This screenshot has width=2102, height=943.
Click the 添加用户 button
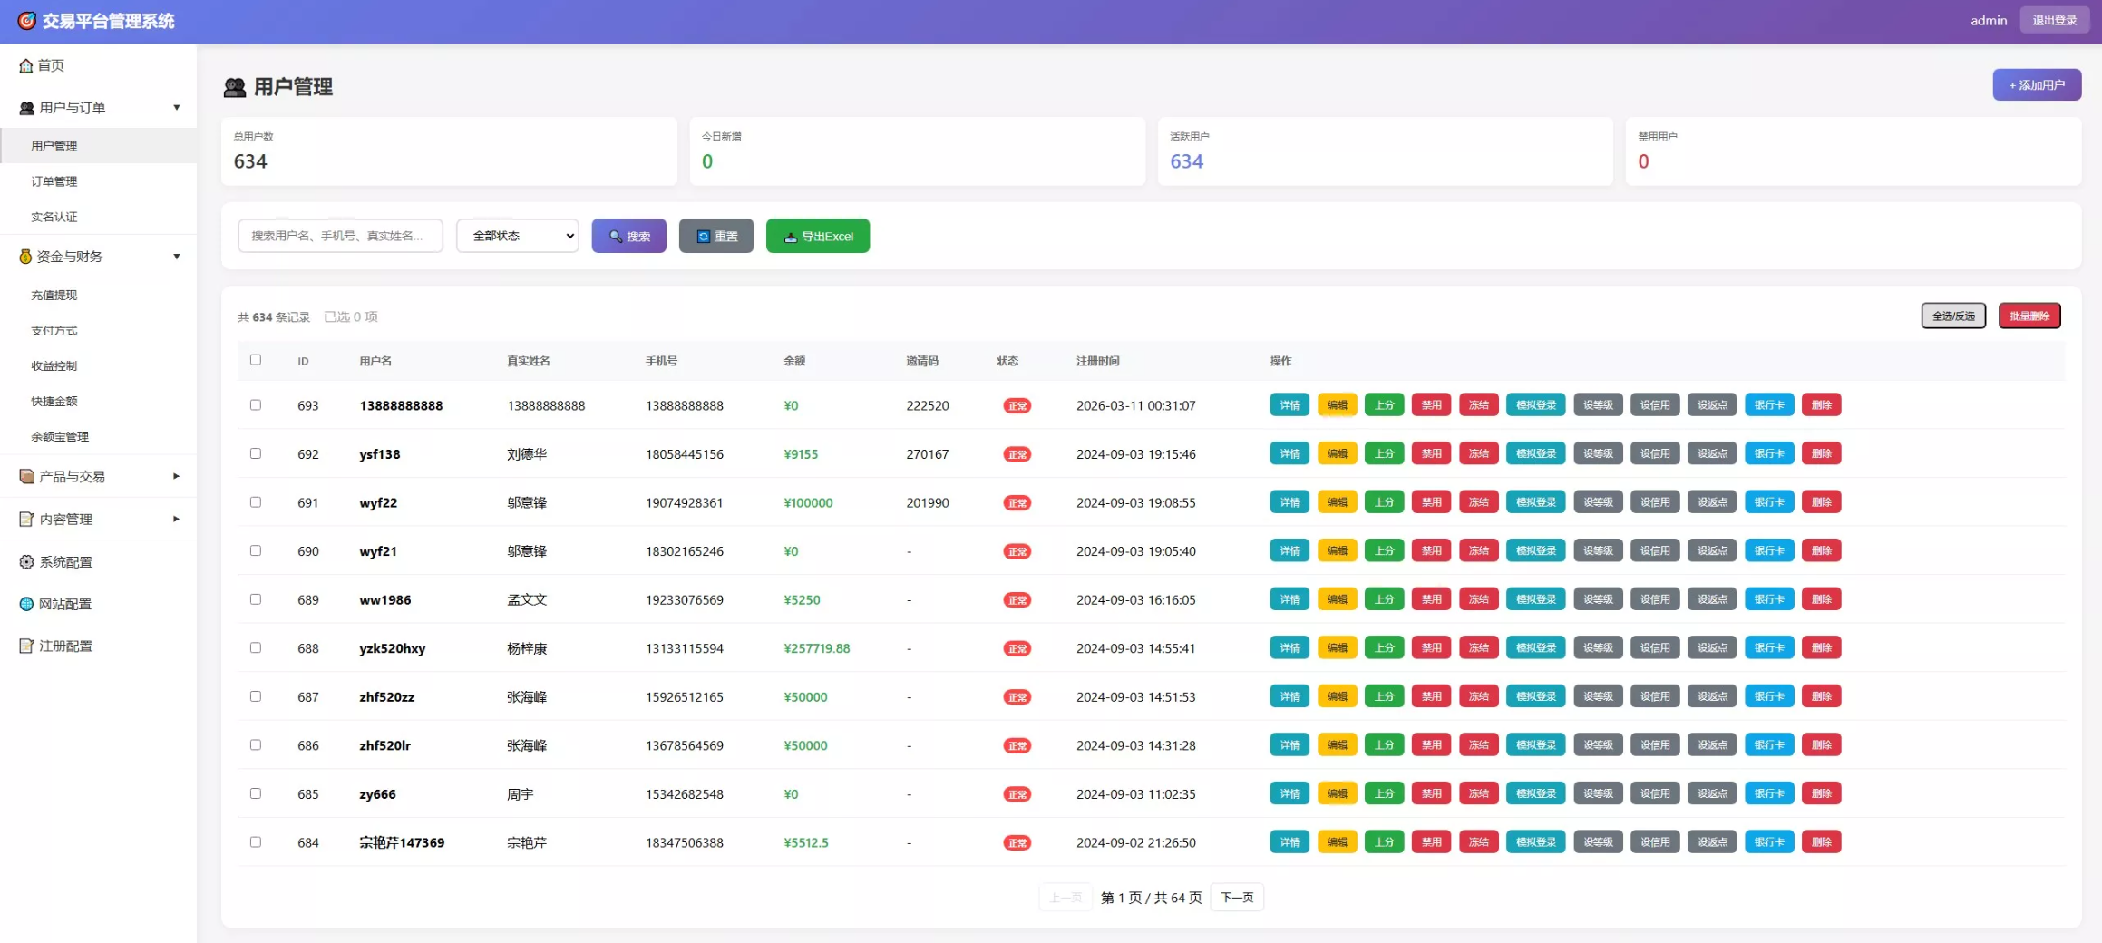click(x=2036, y=85)
